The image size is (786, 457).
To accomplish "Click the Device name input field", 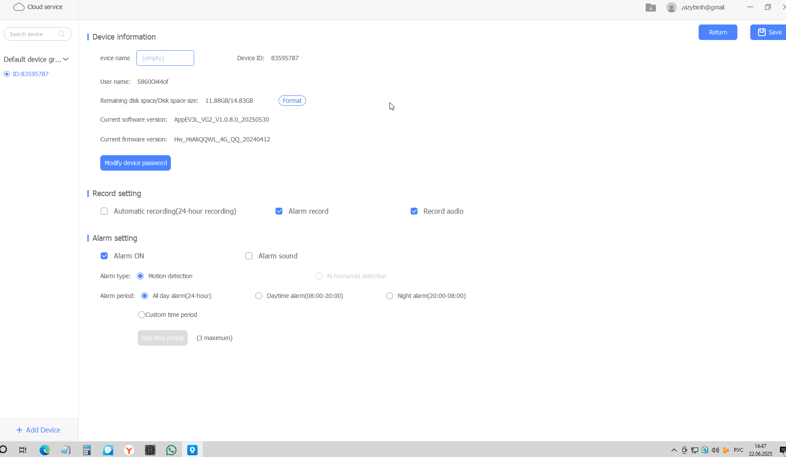I will point(165,58).
